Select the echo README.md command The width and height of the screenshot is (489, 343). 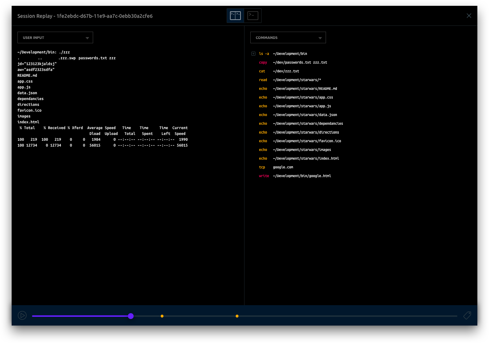298,89
